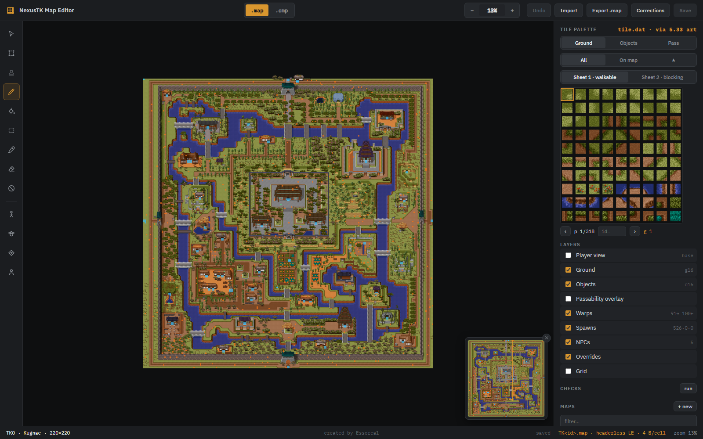Choose the bounding-box select tool with corner handles

coord(11,53)
